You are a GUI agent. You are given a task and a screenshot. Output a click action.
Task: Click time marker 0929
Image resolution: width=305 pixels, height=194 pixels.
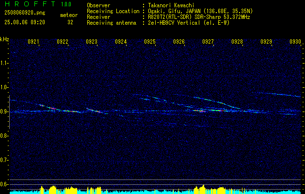tap(266, 41)
